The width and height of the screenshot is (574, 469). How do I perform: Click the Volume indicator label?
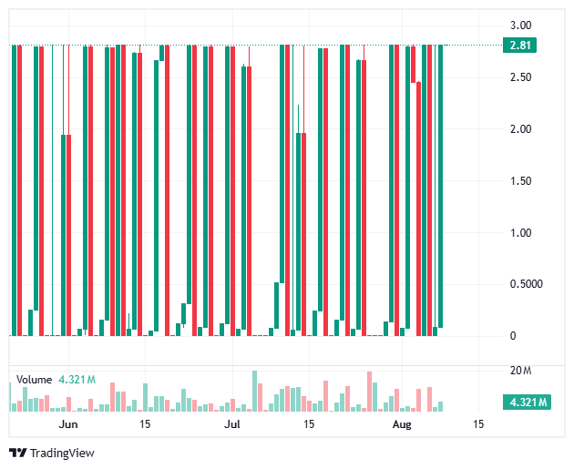pos(34,380)
